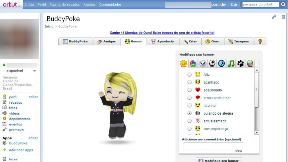Open the BuddyPoke tab
The image size is (288, 162).
[x=76, y=41]
